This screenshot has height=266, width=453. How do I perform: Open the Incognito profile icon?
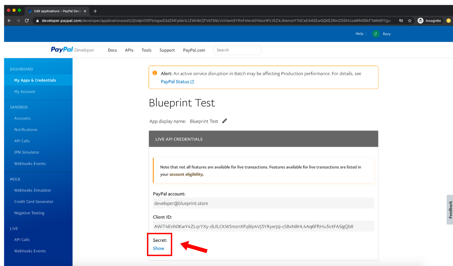click(x=421, y=21)
